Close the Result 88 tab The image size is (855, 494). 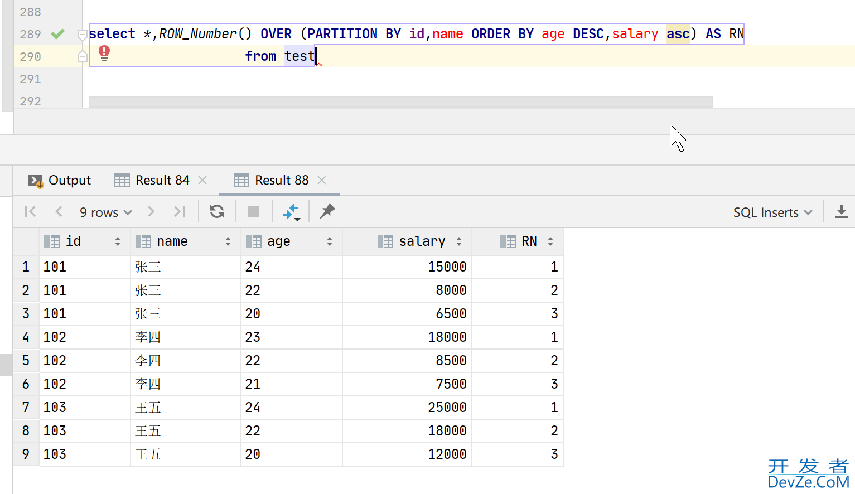[x=322, y=180]
